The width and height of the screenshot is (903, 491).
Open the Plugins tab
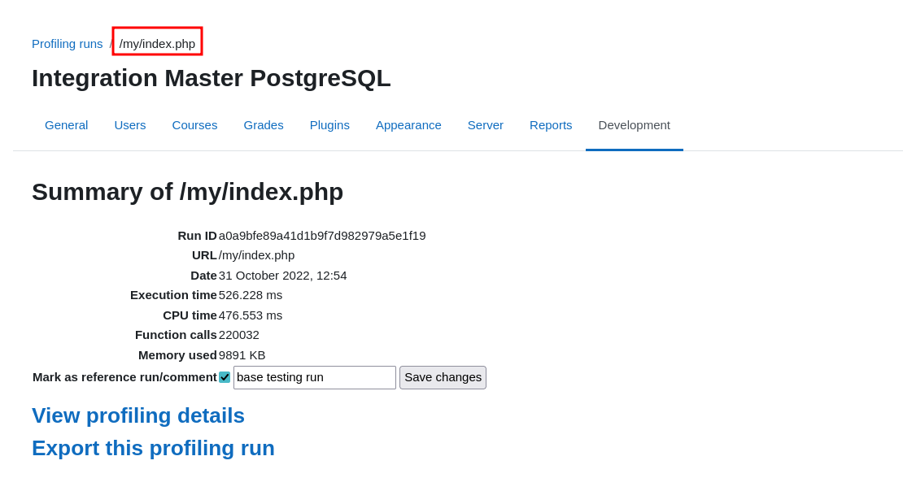[x=329, y=125]
